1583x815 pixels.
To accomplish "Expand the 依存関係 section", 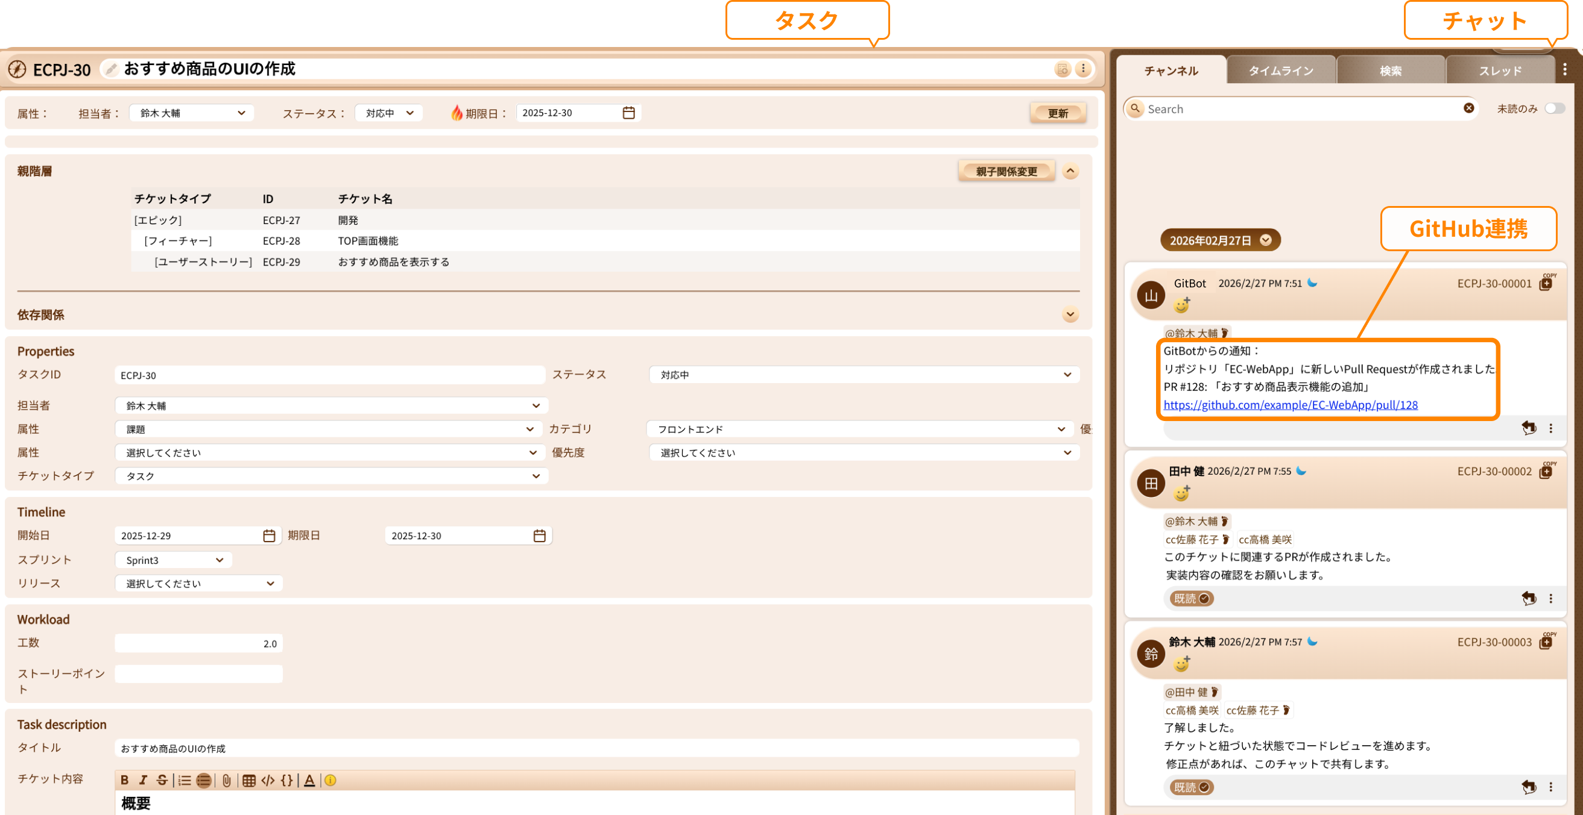I will pyautogui.click(x=1070, y=314).
